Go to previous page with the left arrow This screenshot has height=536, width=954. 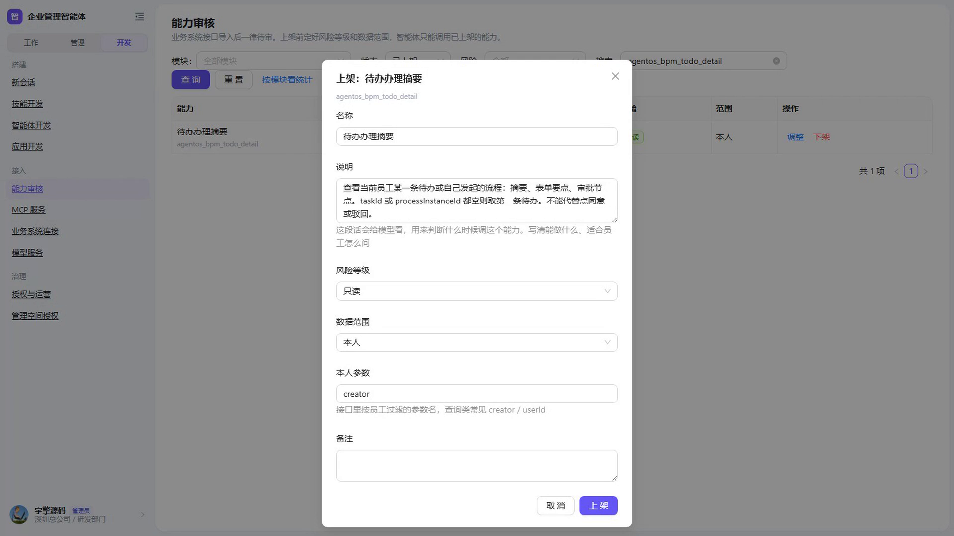click(x=897, y=171)
